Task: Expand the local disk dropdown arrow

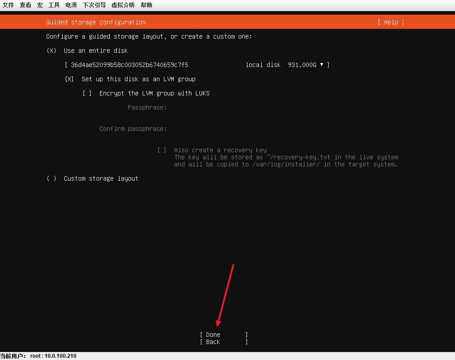Action: tap(322, 65)
